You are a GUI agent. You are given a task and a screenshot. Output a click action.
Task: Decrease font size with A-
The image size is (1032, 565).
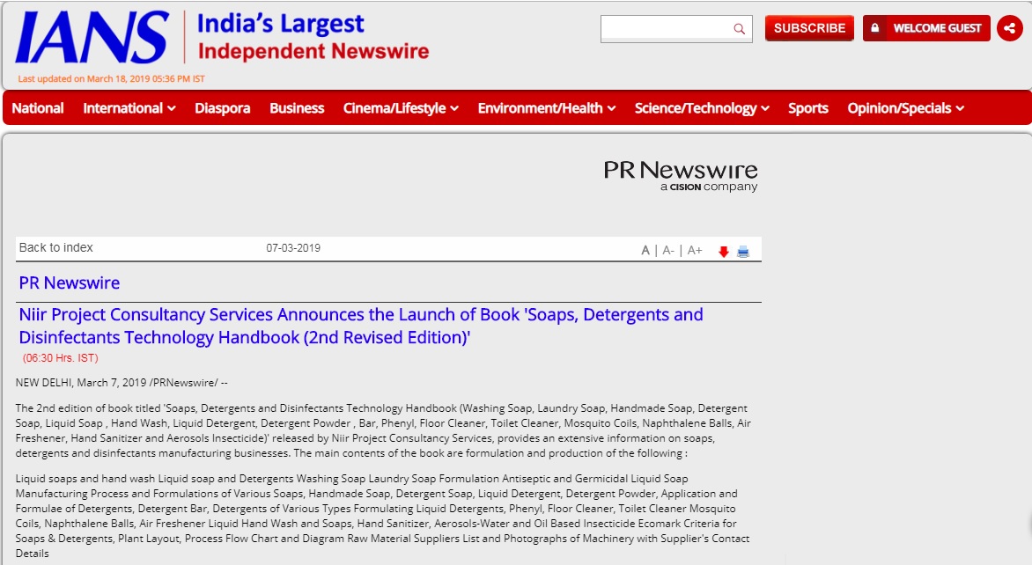tap(668, 250)
